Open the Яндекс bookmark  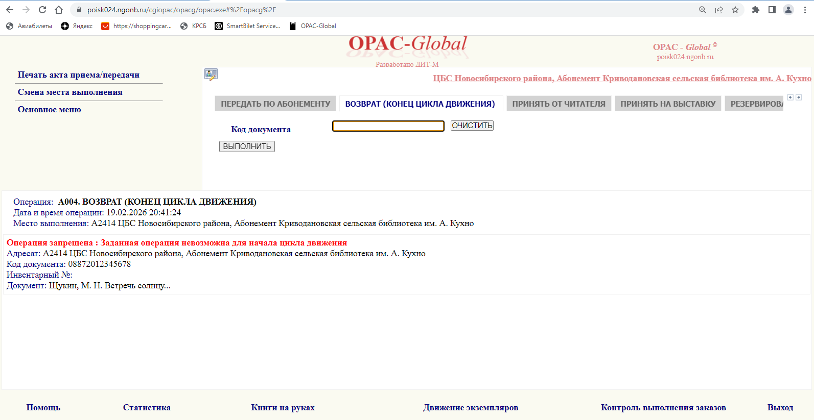point(77,26)
